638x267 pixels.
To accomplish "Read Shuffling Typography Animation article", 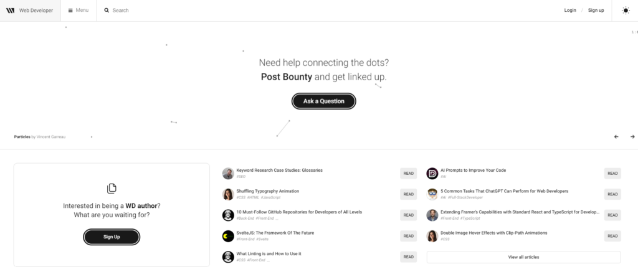I will pyautogui.click(x=408, y=194).
